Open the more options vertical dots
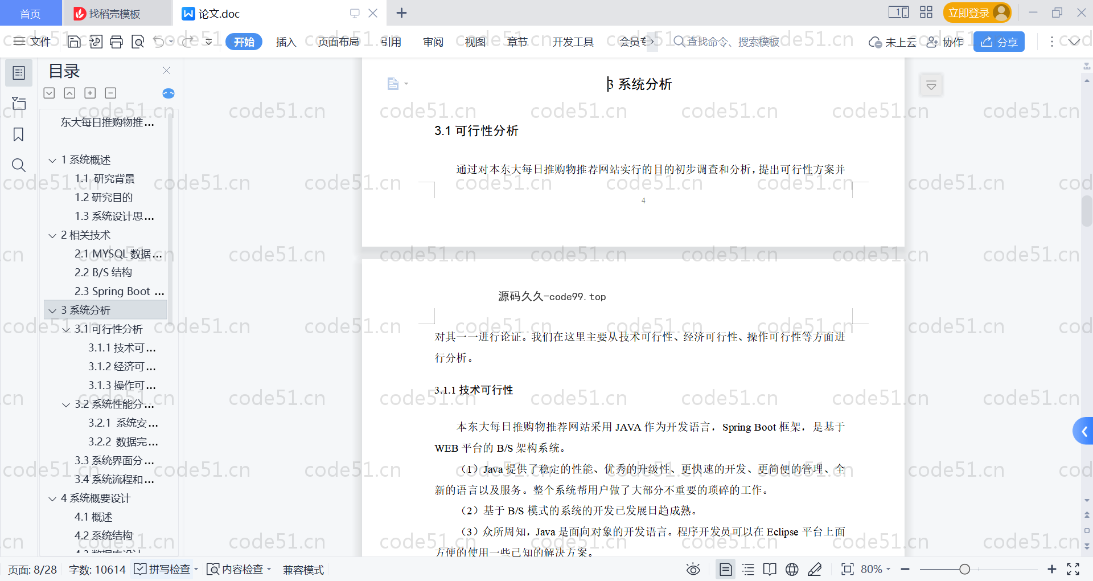The image size is (1093, 581). 1051,42
